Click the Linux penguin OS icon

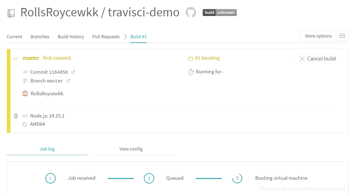[16, 116]
